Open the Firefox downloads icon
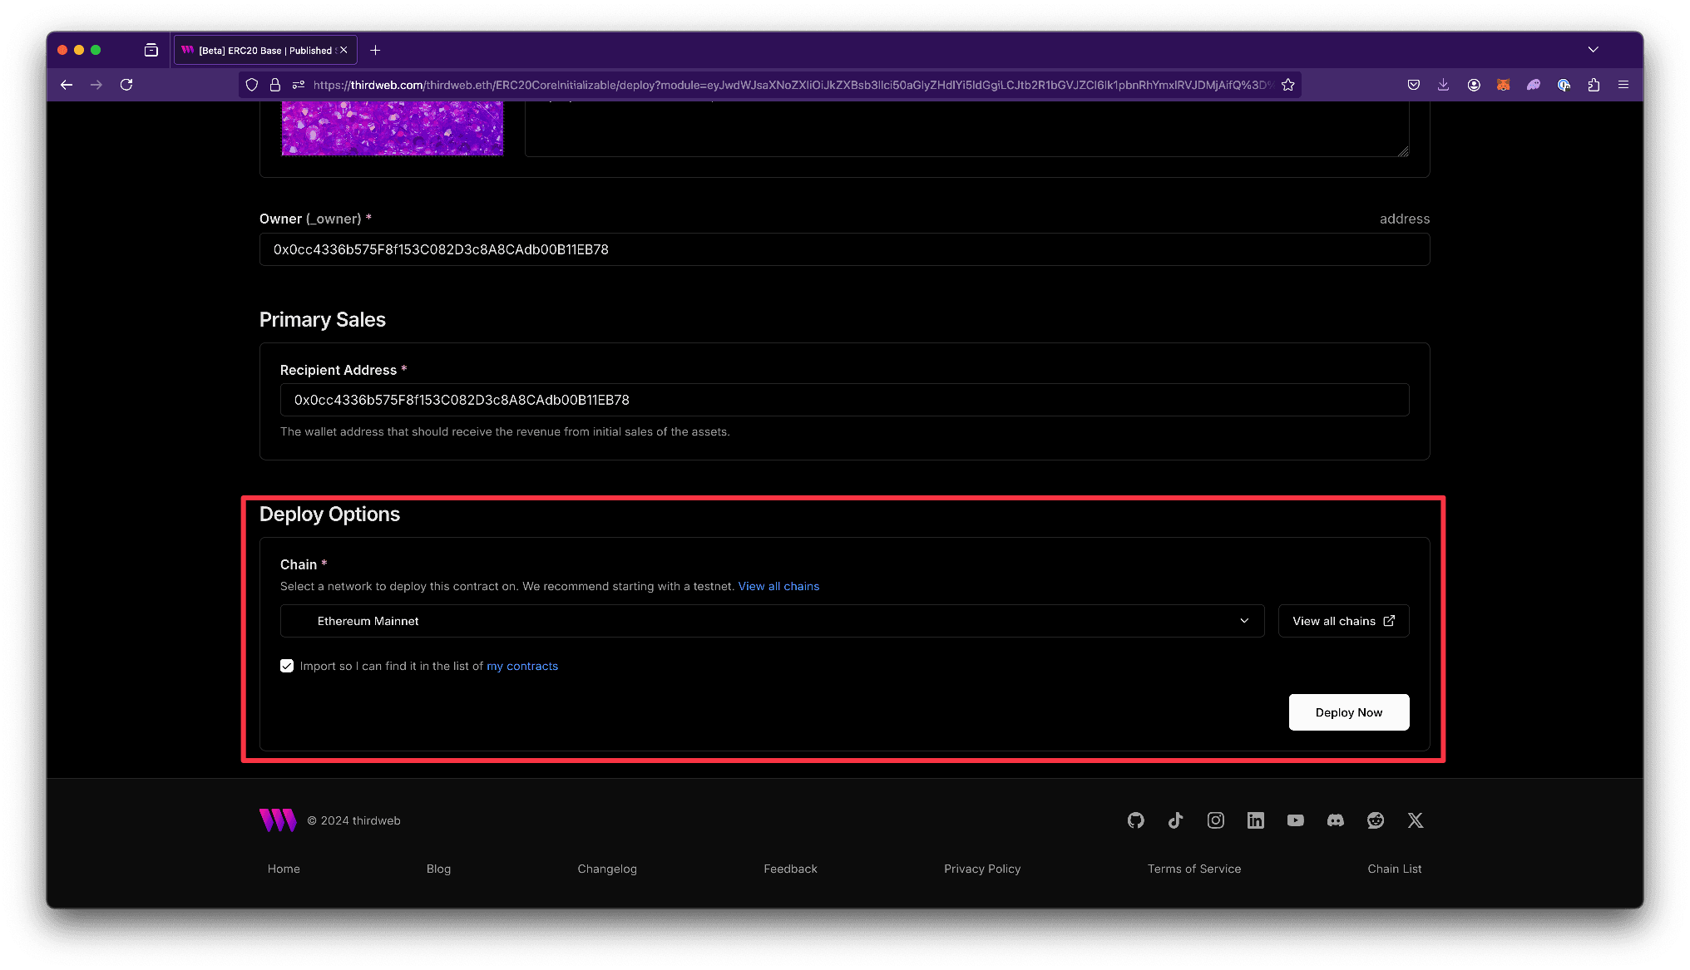This screenshot has width=1690, height=970. tap(1443, 84)
